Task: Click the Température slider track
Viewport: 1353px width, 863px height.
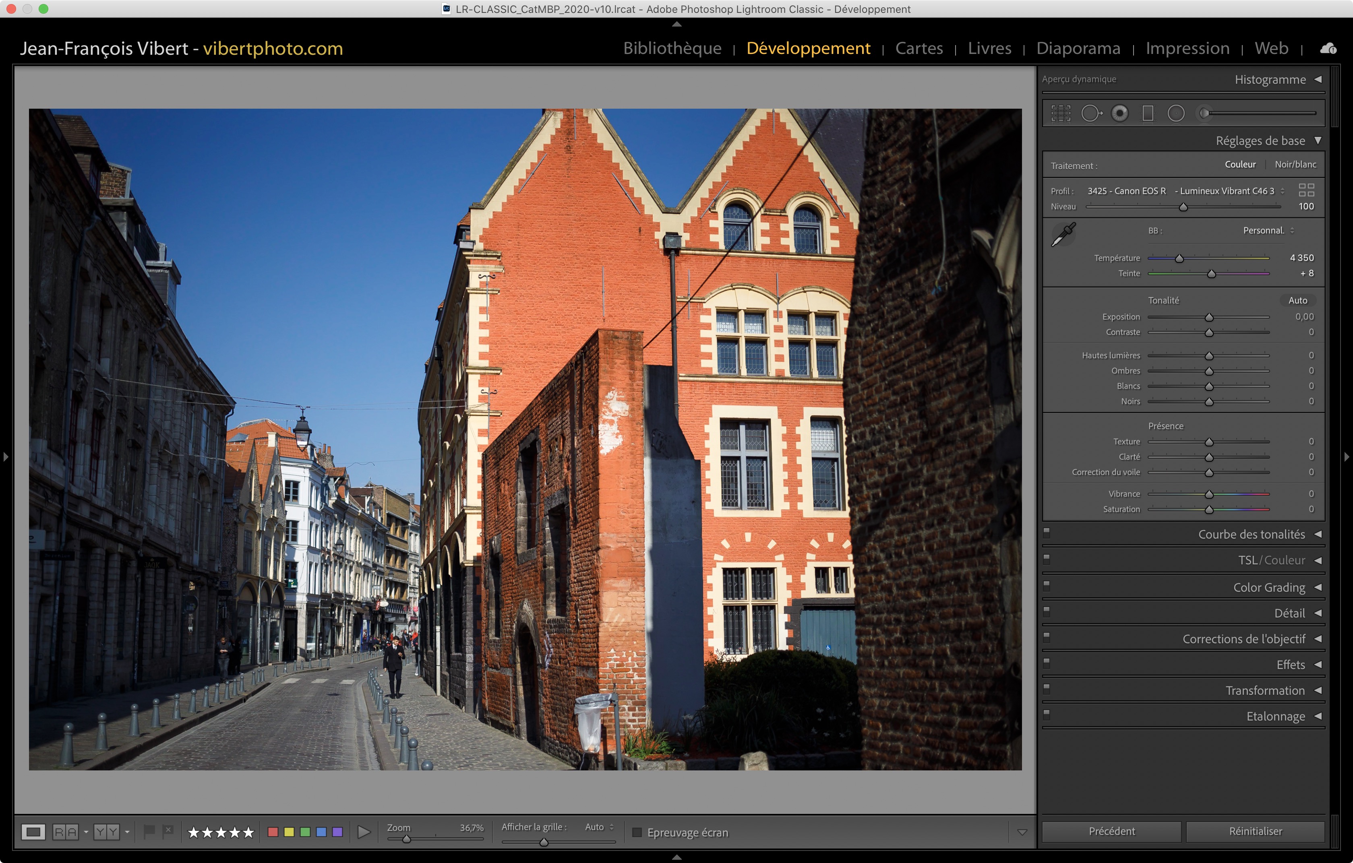Action: [x=1225, y=258]
